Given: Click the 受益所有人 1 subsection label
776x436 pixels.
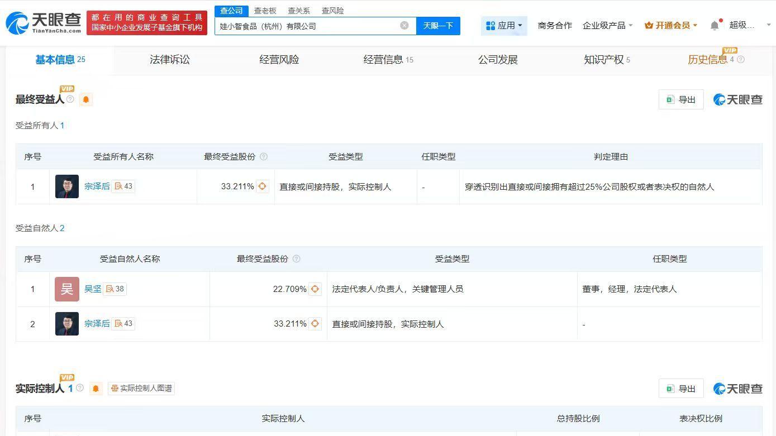Looking at the screenshot, I should pyautogui.click(x=40, y=126).
